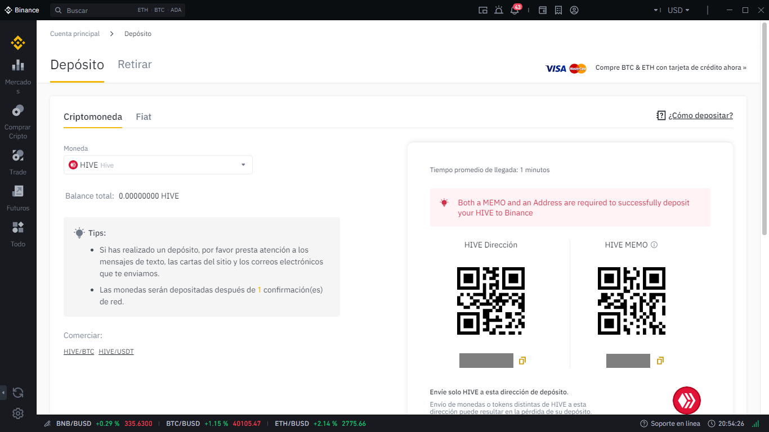Switch to the Retirar tab
This screenshot has width=769, height=432.
coord(135,65)
